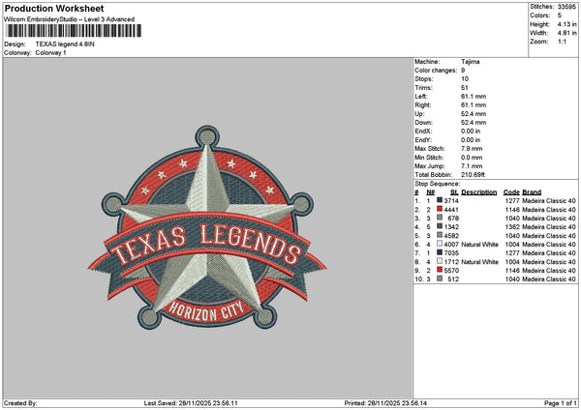The width and height of the screenshot is (581, 410).
Task: Click the 'St.' column header
Action: [x=455, y=192]
